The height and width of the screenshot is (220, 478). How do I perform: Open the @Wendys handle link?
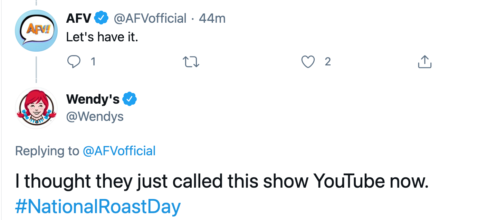(95, 116)
